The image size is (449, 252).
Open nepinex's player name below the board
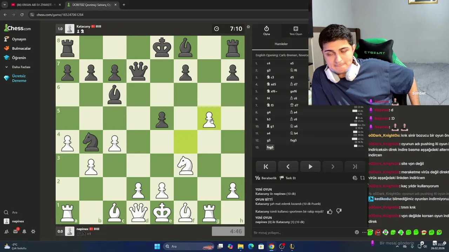[82, 229]
